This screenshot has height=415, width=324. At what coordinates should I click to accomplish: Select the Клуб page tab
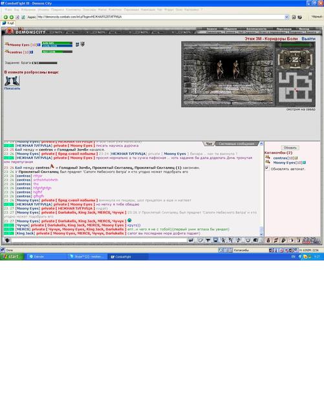pos(8,23)
